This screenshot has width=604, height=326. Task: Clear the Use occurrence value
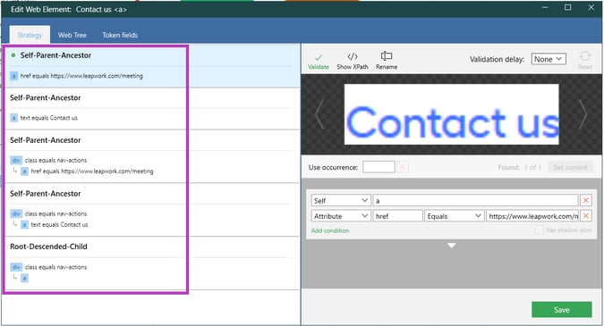point(403,167)
